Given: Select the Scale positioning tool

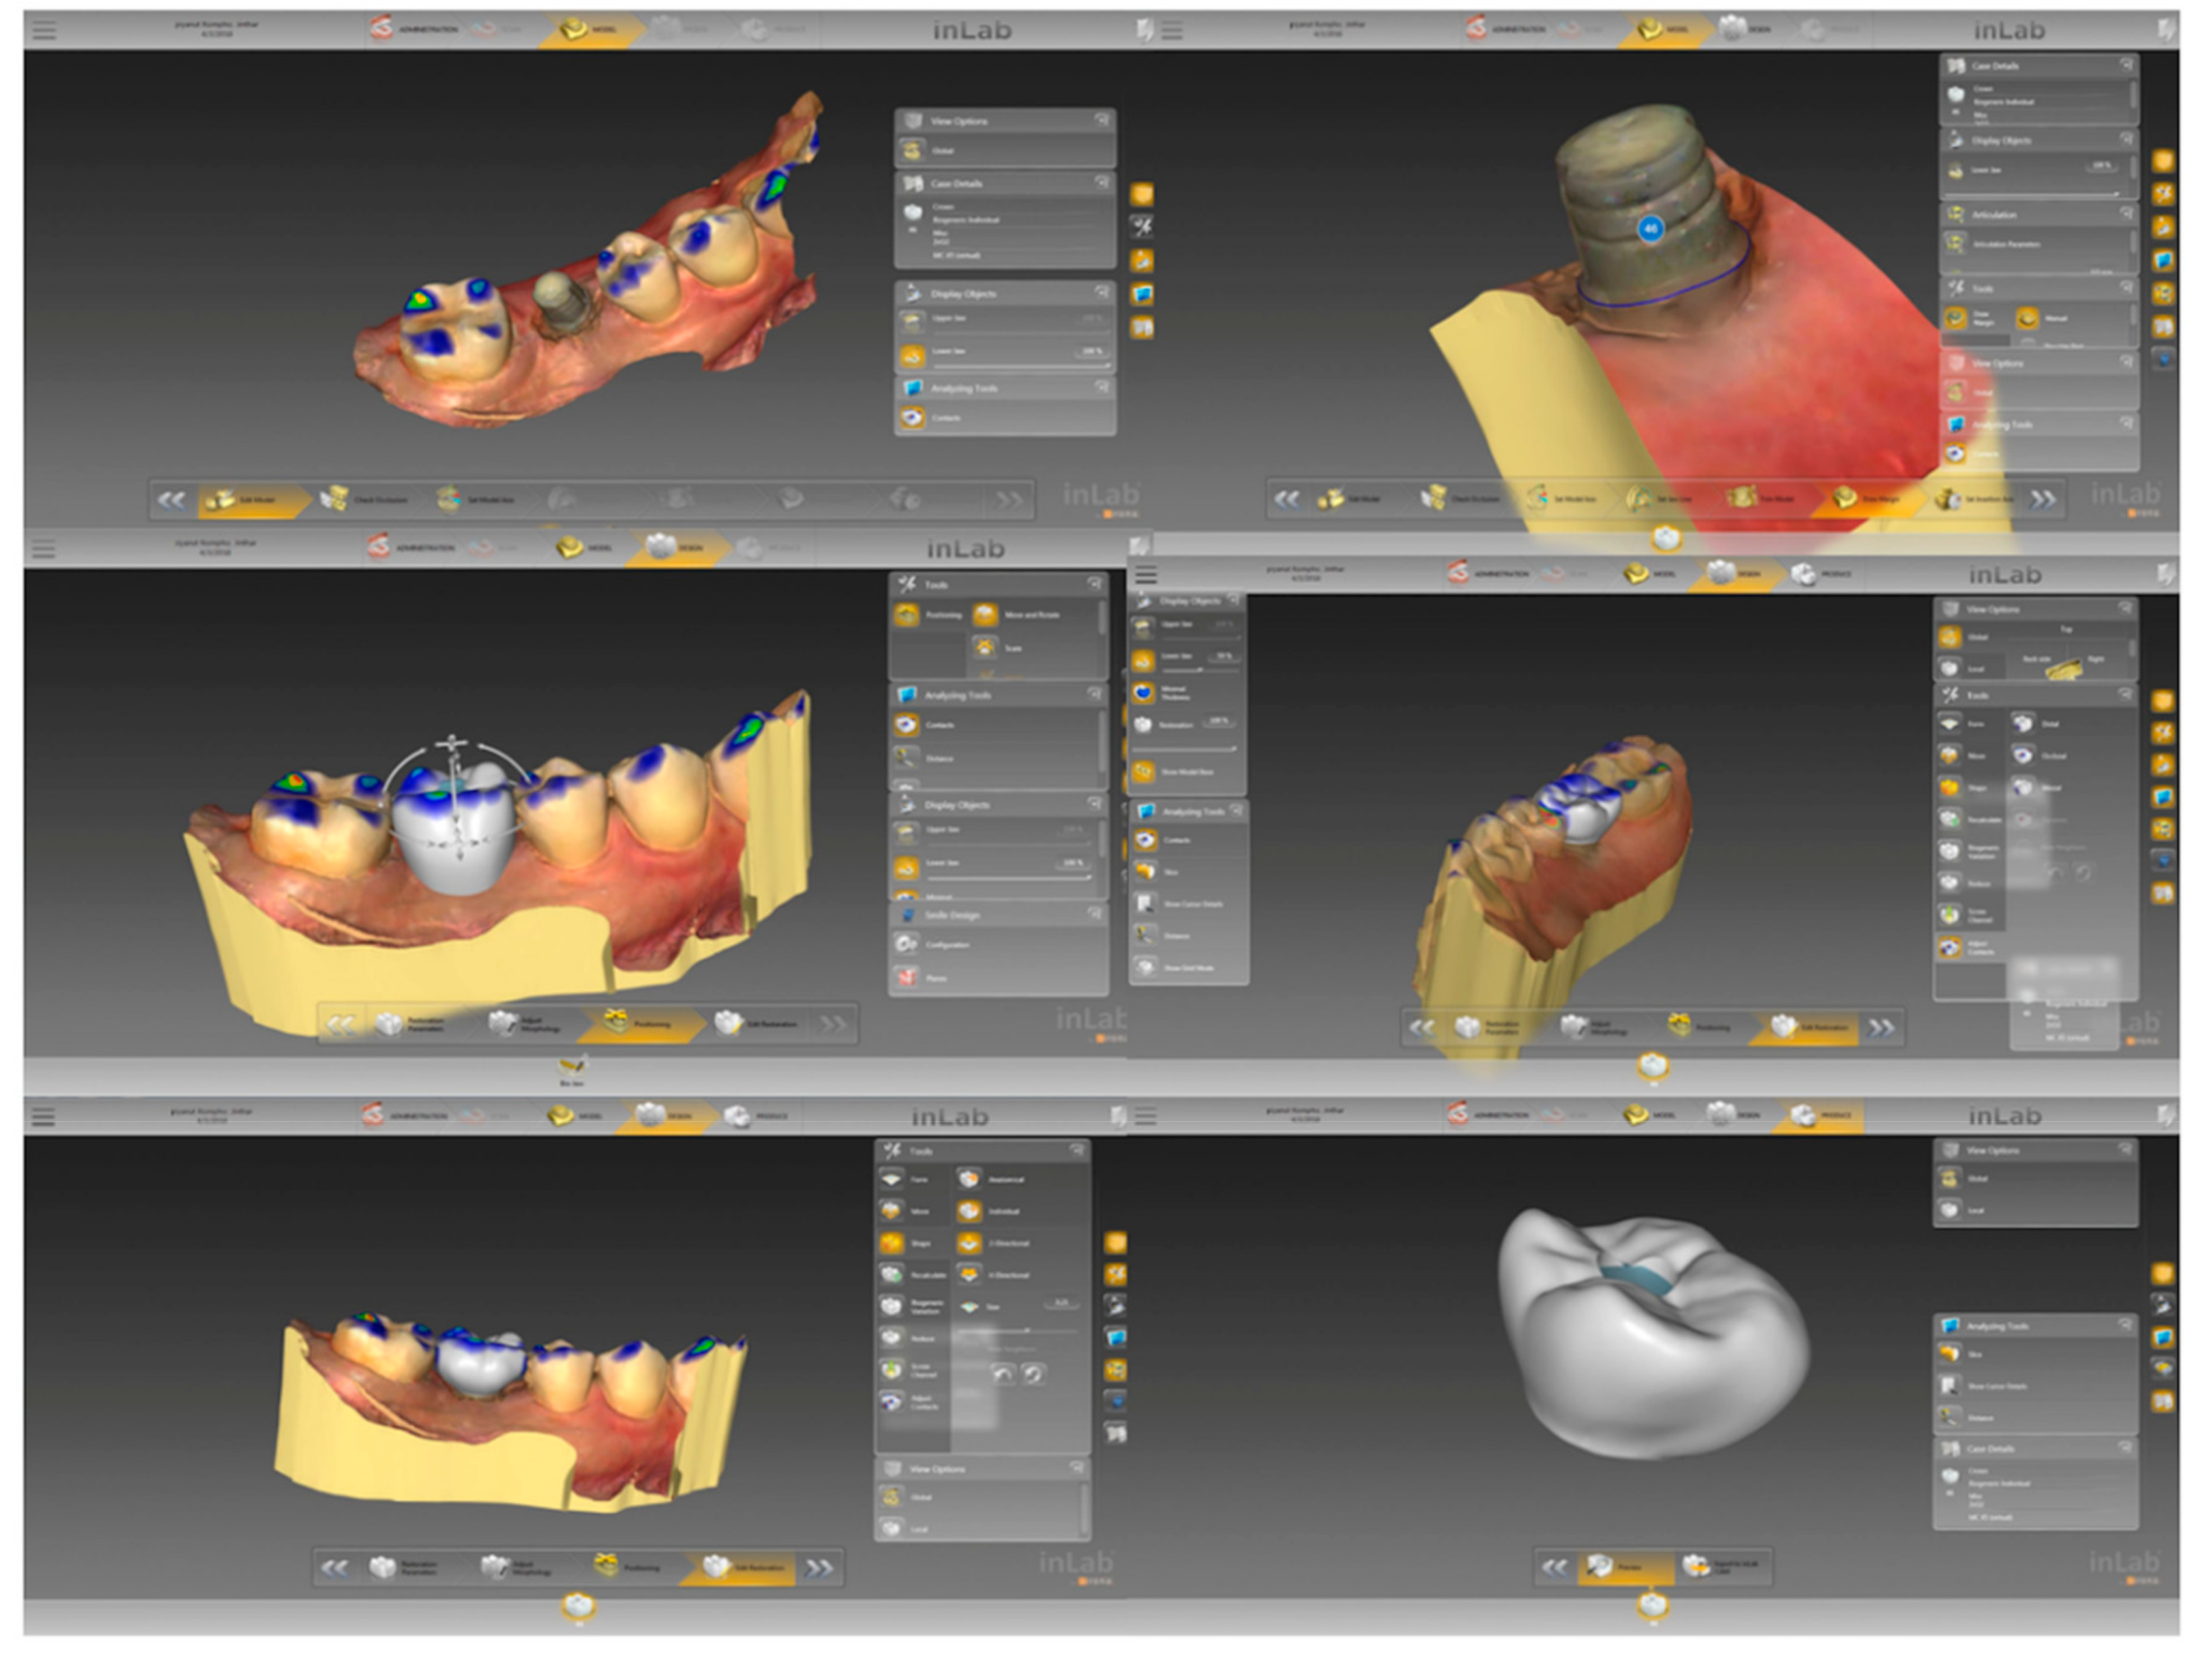Looking at the screenshot, I should (x=986, y=648).
